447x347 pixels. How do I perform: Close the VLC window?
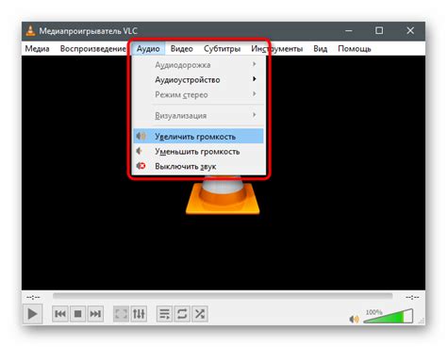click(410, 30)
